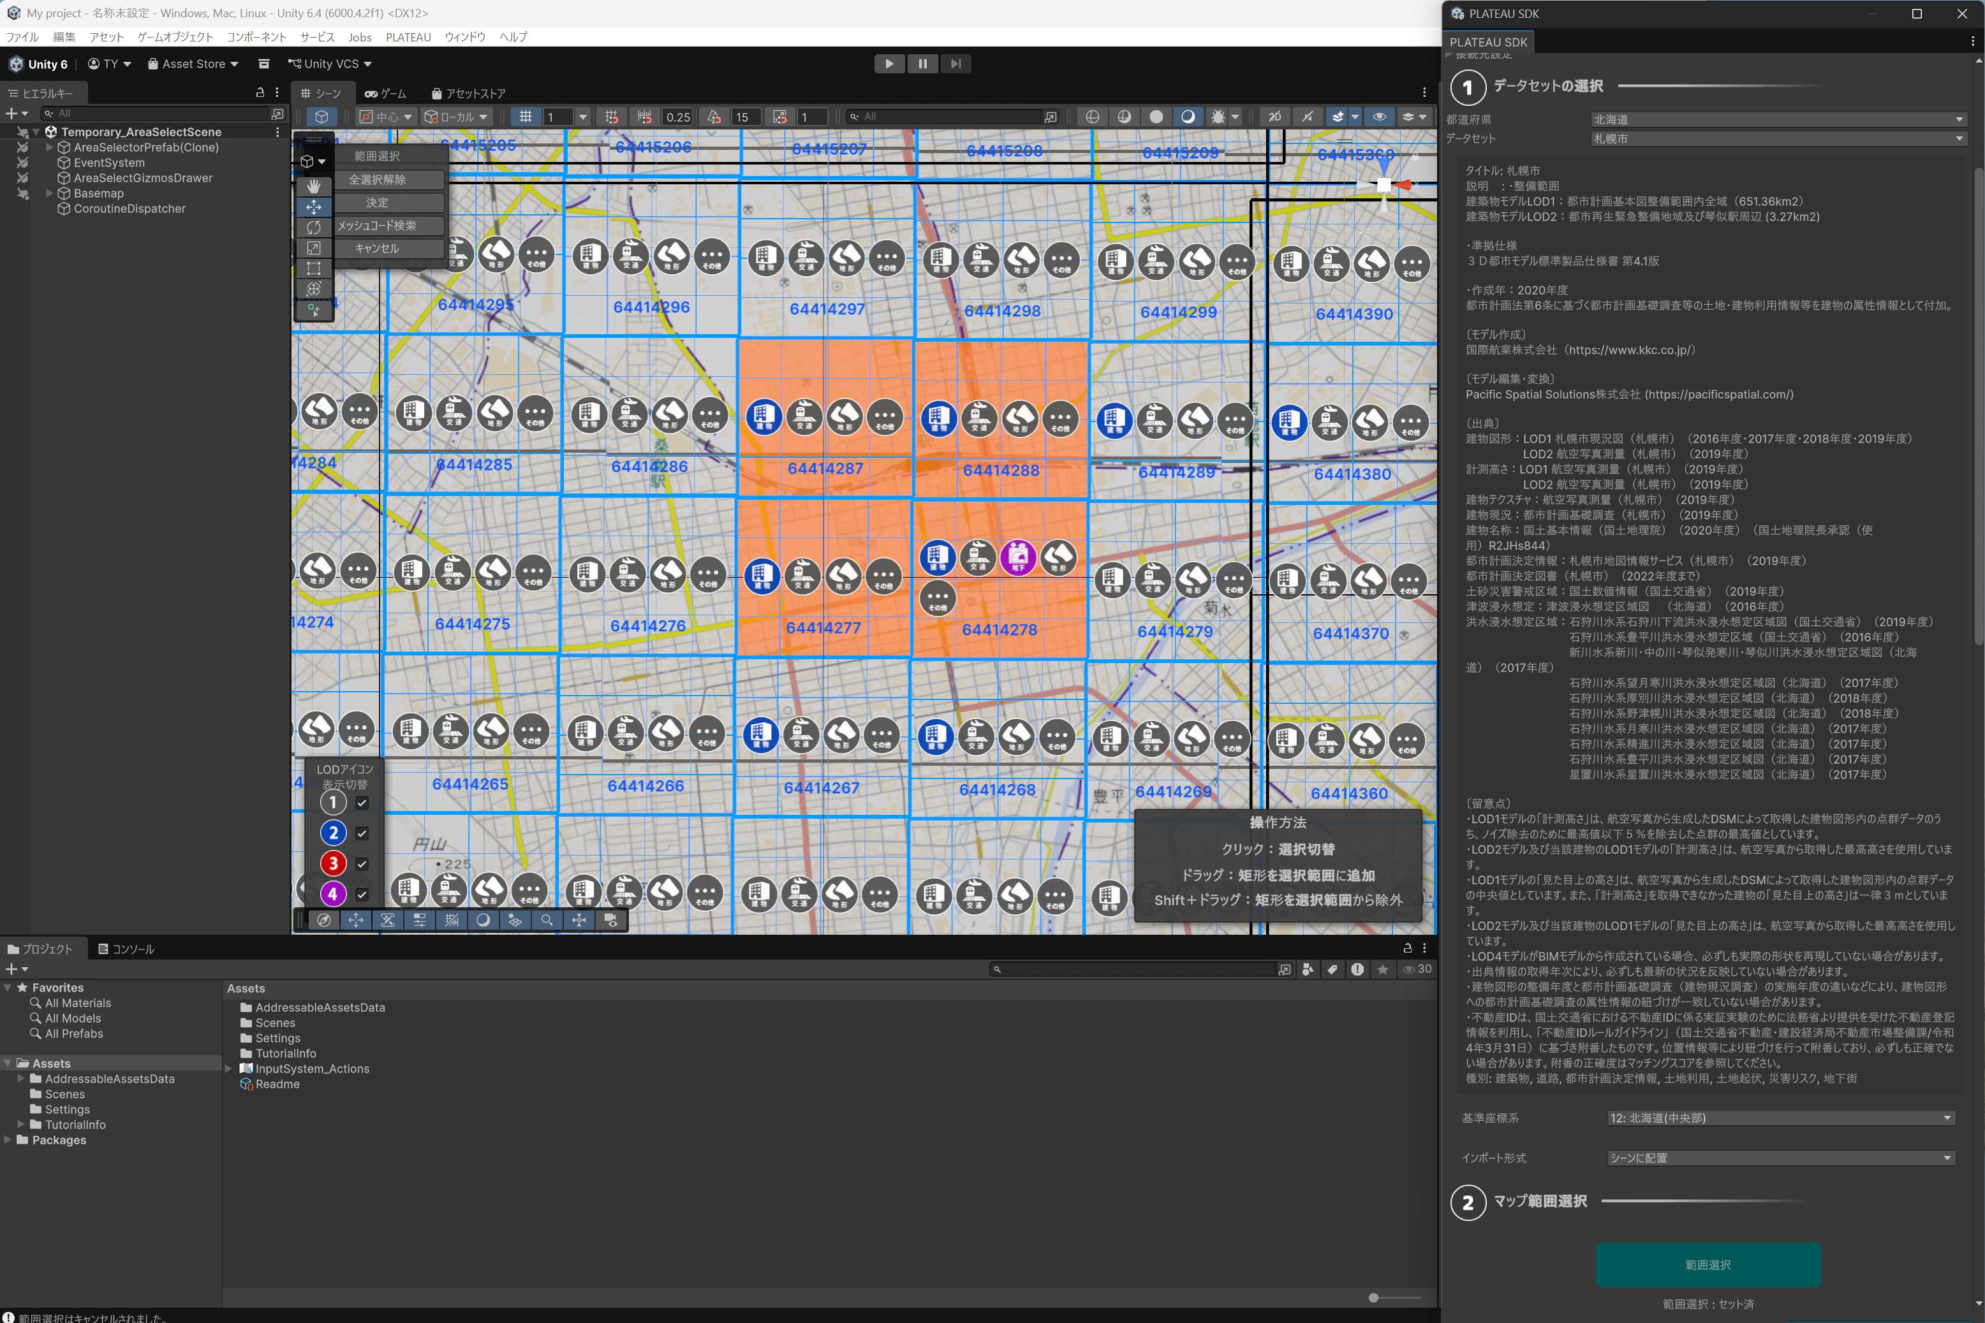Expand the Basemap hierarchy item
The width and height of the screenshot is (1985, 1323).
tap(50, 193)
